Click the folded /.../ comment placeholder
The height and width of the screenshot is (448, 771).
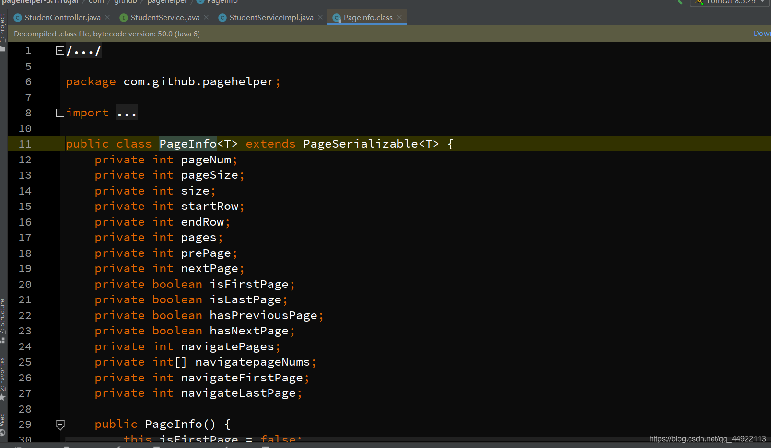click(83, 51)
